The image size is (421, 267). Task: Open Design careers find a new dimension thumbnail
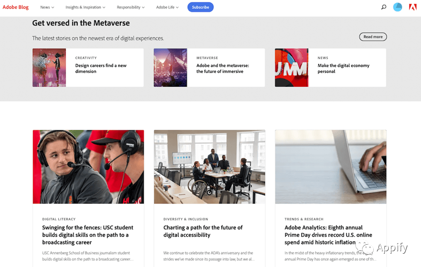tap(49, 68)
